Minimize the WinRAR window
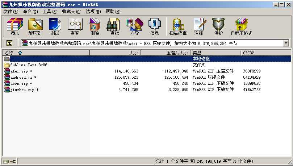The height and width of the screenshot is (166, 293). [x=276, y=5]
